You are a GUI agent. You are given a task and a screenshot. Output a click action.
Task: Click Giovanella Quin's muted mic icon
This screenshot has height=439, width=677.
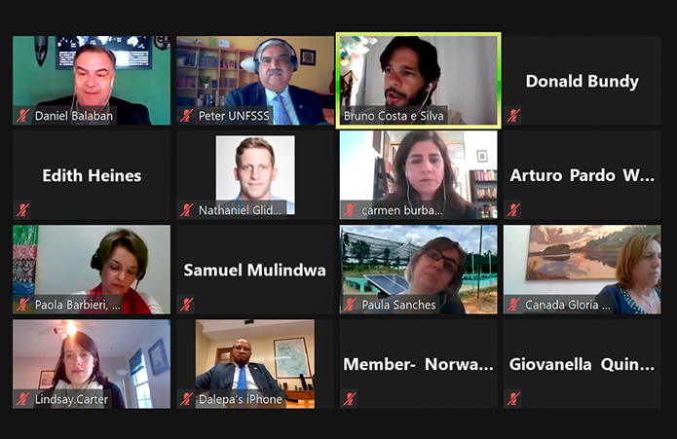coord(513,399)
